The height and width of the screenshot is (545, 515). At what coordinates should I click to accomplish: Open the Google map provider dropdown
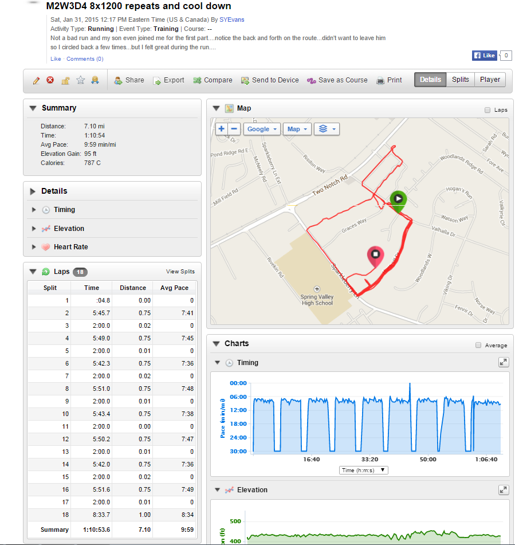click(262, 129)
